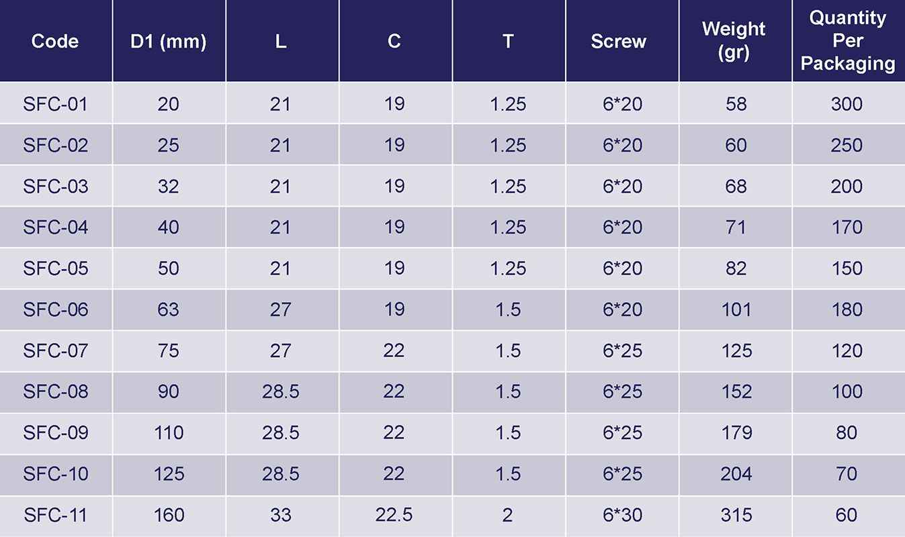Viewport: 905px width, 537px height.
Task: Click the SFC-05 code cell
Action: point(55,268)
